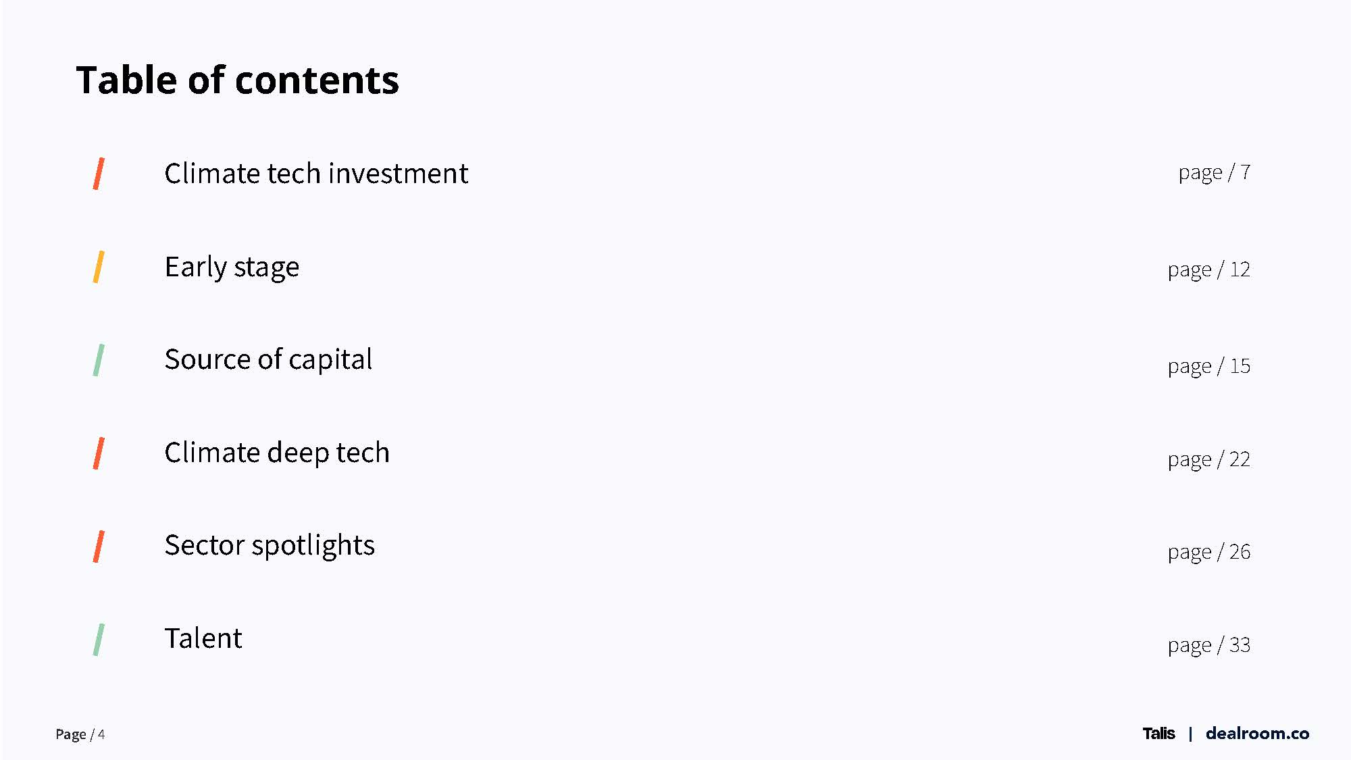Image resolution: width=1351 pixels, height=760 pixels.
Task: Go to the Talent section
Action: [203, 638]
